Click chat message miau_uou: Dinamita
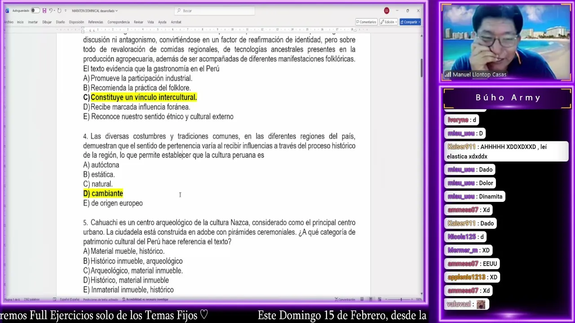The height and width of the screenshot is (323, 575). pos(475,196)
